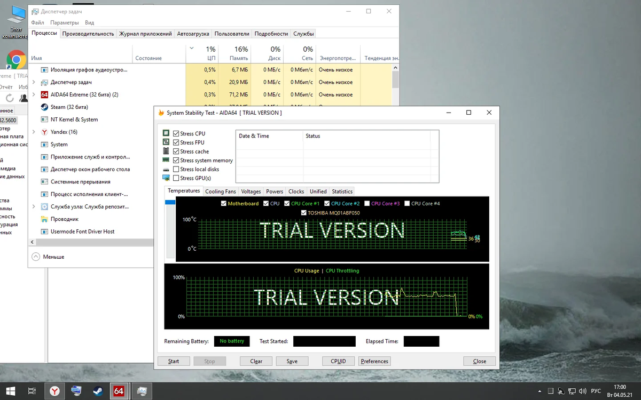Expand the Служба узла process group arrow
The width and height of the screenshot is (641, 400).
[x=34, y=206]
